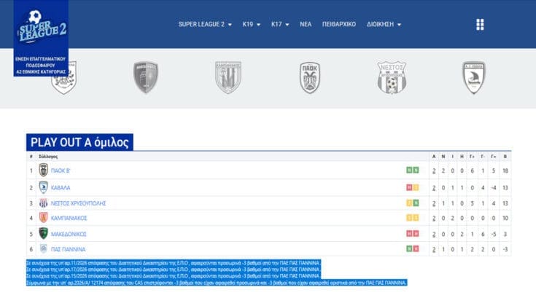This screenshot has height=306, width=536.
Task: Click the PAOK crest in team strip
Action: (x=310, y=77)
